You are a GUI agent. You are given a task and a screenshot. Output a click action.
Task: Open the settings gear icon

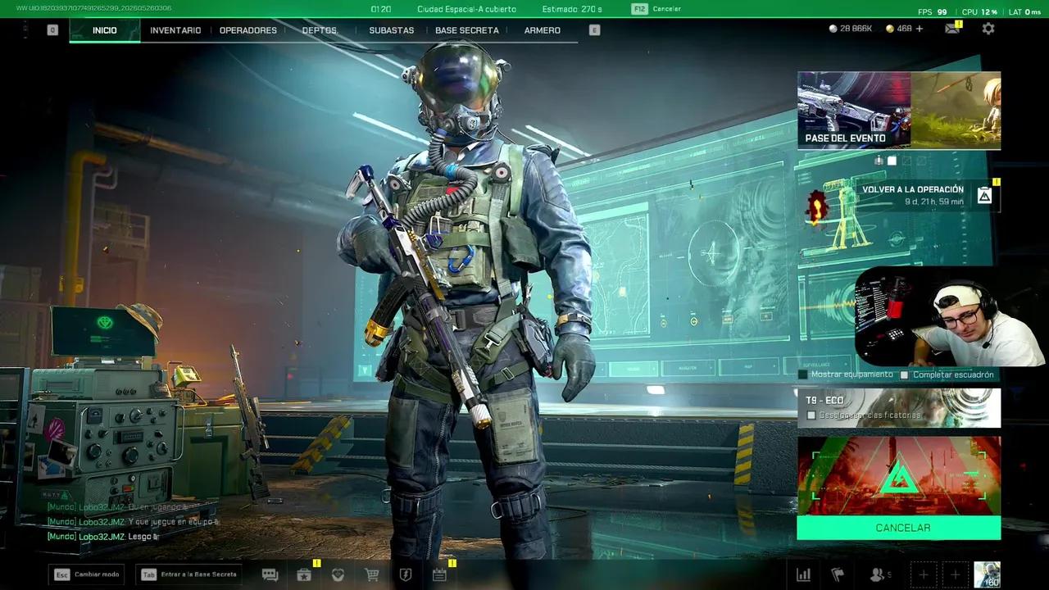click(x=988, y=29)
